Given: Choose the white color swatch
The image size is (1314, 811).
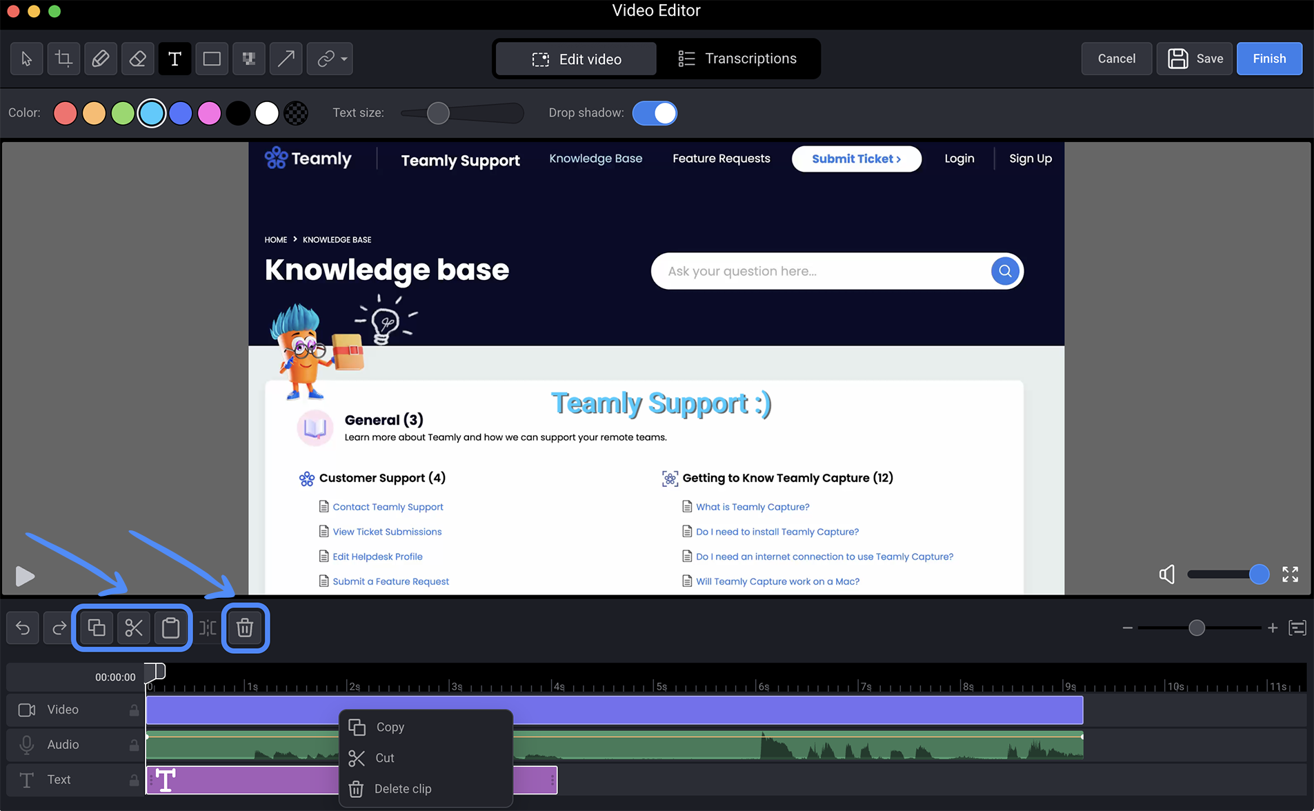Looking at the screenshot, I should coord(267,113).
